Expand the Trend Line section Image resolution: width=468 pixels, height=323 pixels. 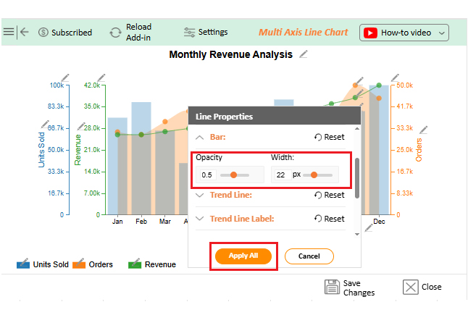tap(199, 195)
